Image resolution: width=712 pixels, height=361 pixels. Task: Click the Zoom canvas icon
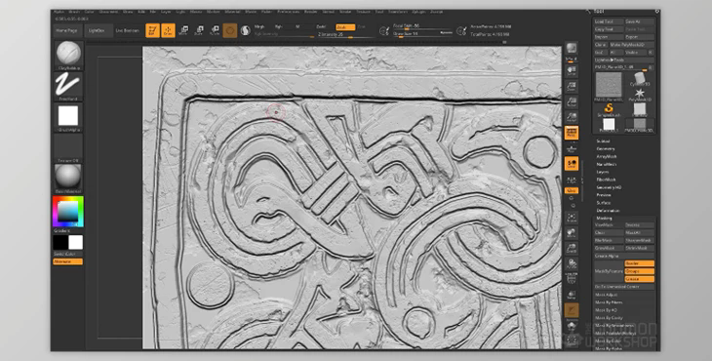click(x=572, y=86)
